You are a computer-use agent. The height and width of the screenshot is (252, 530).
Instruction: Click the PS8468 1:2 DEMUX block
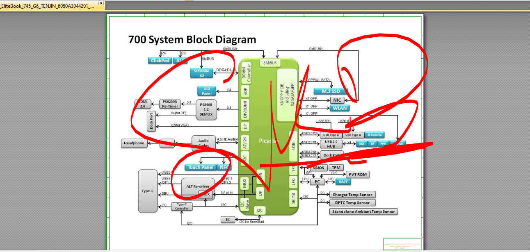(x=206, y=109)
